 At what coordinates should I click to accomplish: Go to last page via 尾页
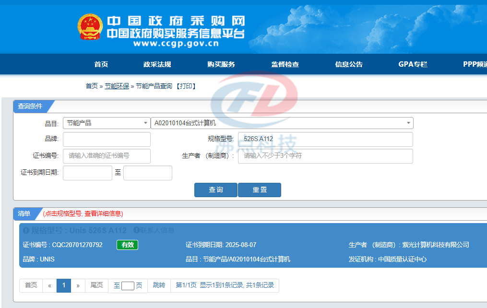(96, 285)
